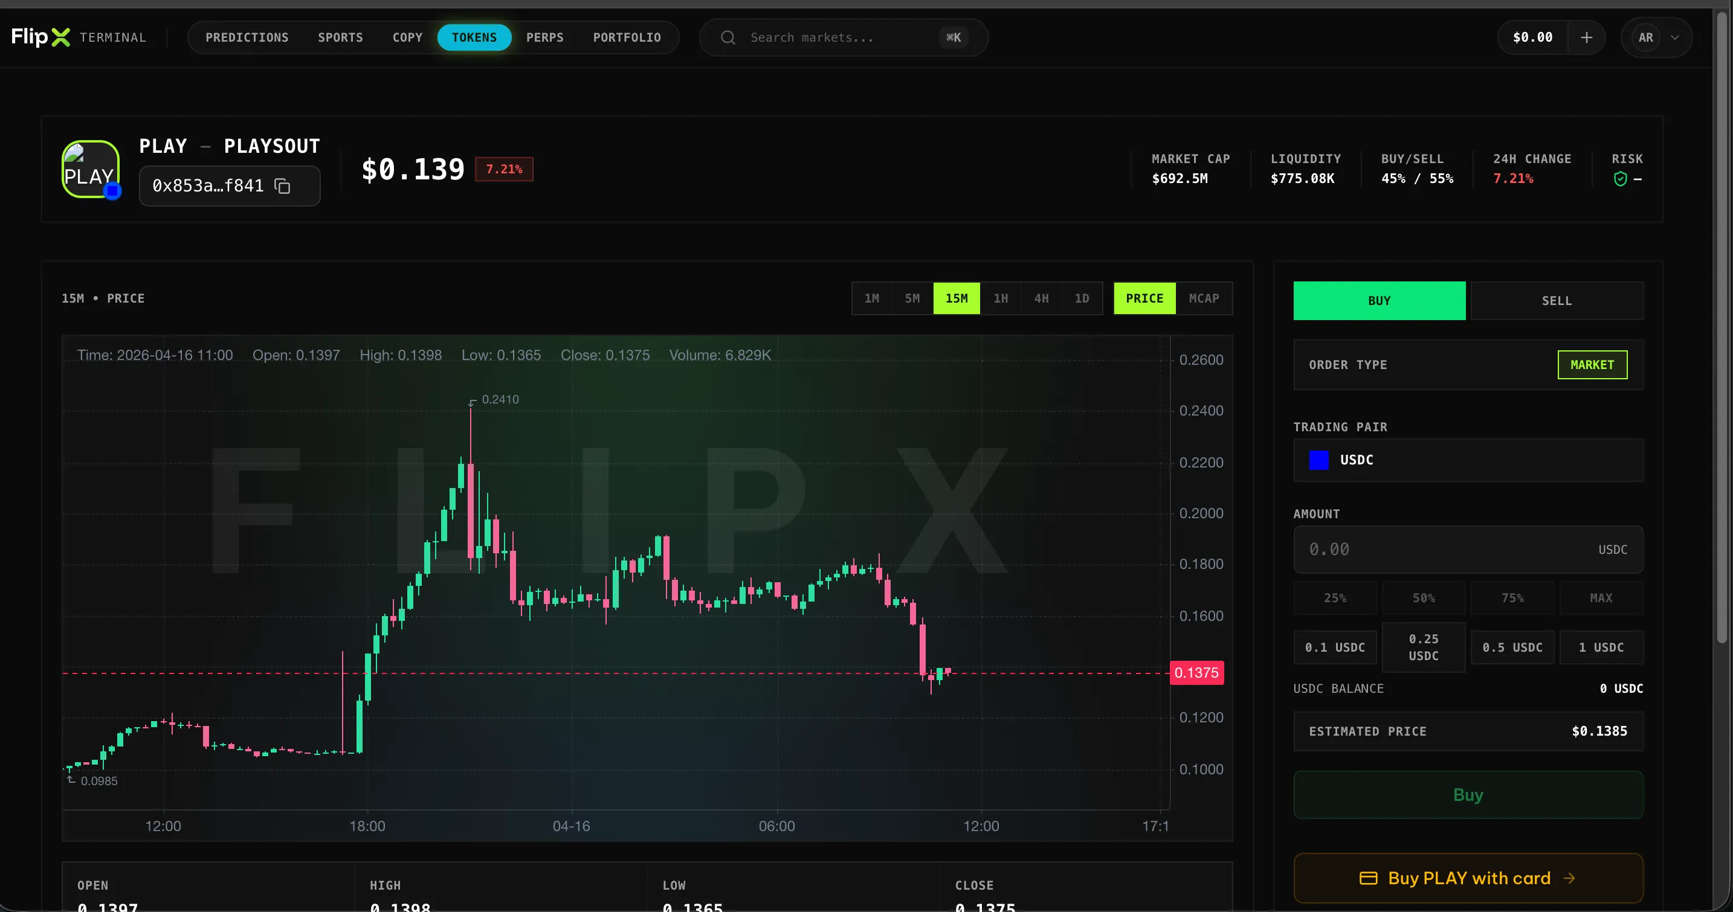Toggle the chart to MCAP view
Image resolution: width=1733 pixels, height=912 pixels.
(1204, 298)
